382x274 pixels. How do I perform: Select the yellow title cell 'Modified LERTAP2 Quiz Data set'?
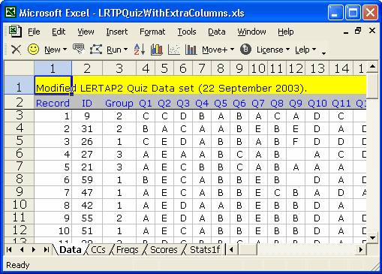point(53,85)
